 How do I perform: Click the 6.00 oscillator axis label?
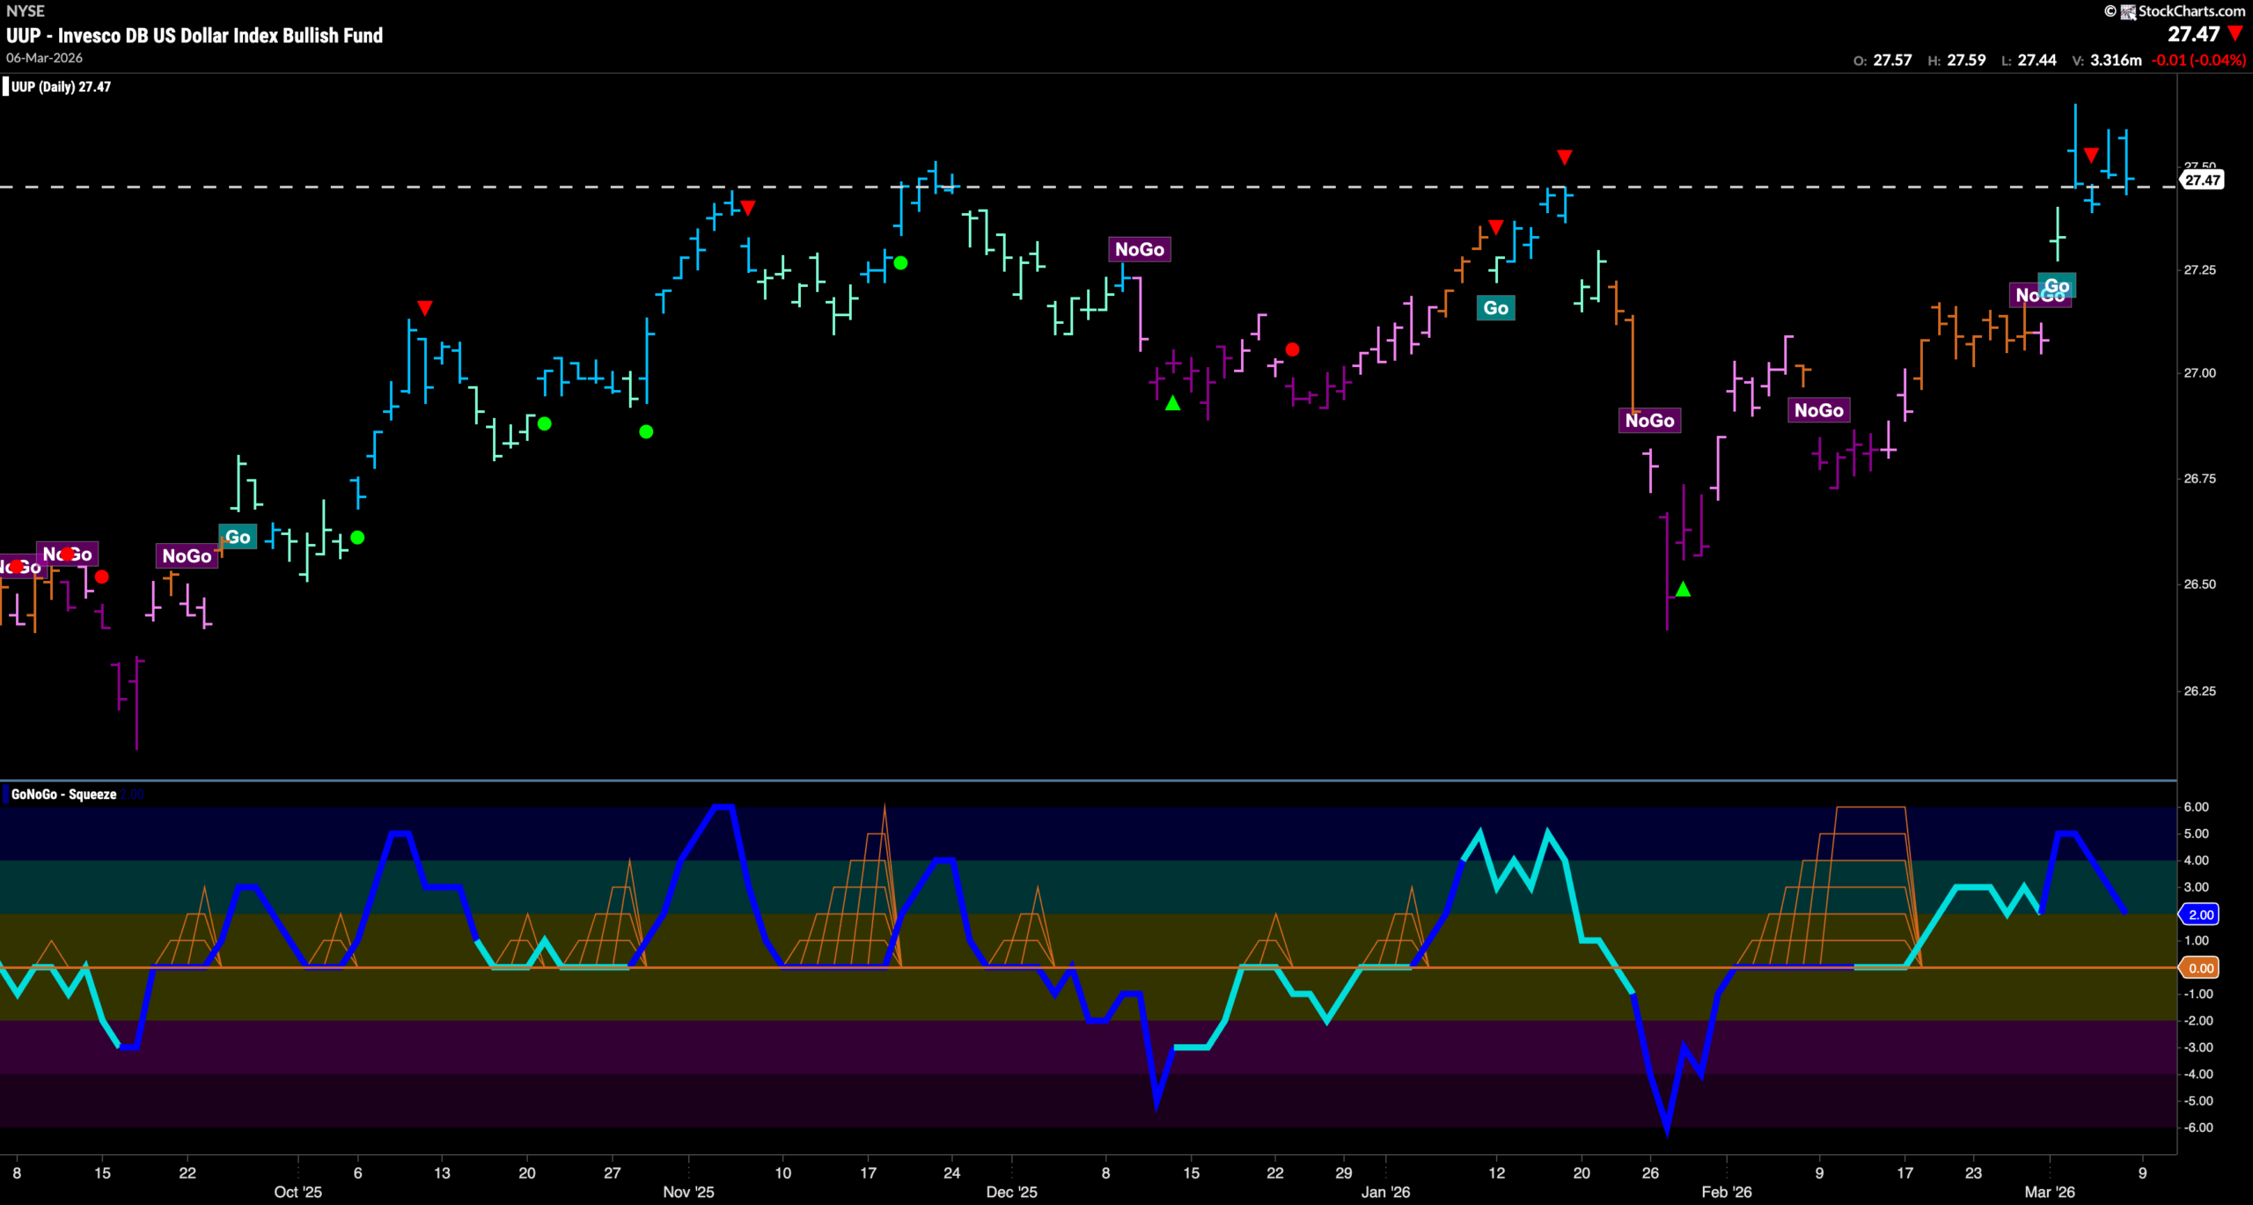coord(2197,807)
